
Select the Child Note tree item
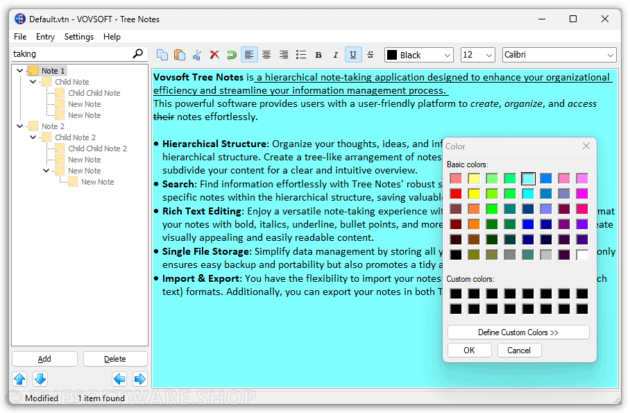pos(72,82)
